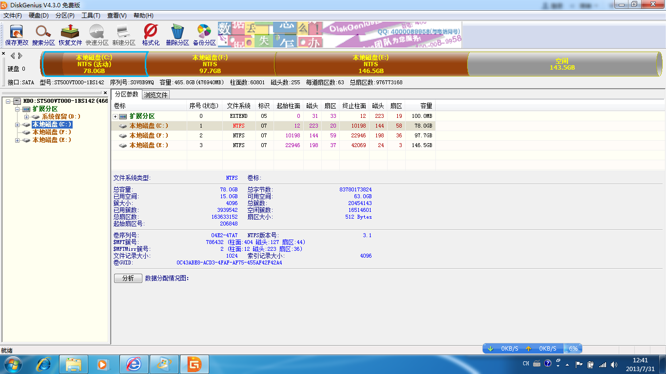Select the 本地磁盘(C:) row in table
Image resolution: width=666 pixels, height=374 pixels.
point(273,126)
